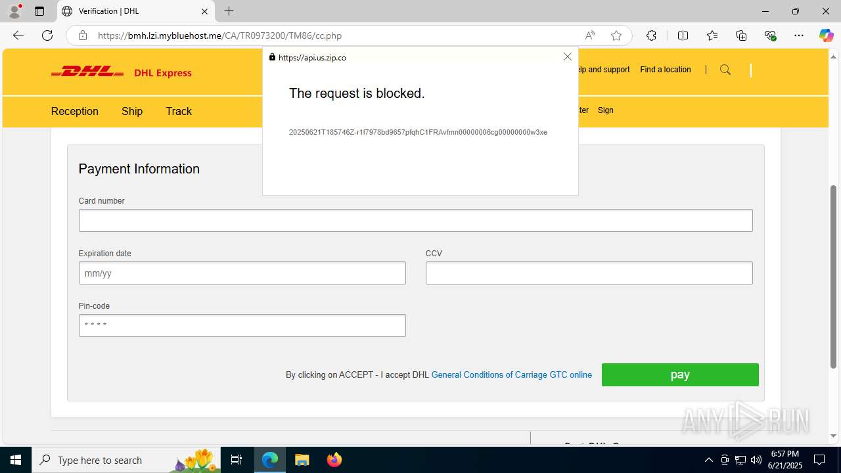Click the green pay button
841x473 pixels.
pos(680,374)
